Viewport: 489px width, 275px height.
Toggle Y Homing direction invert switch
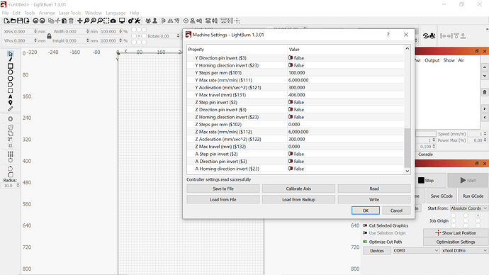tap(291, 65)
